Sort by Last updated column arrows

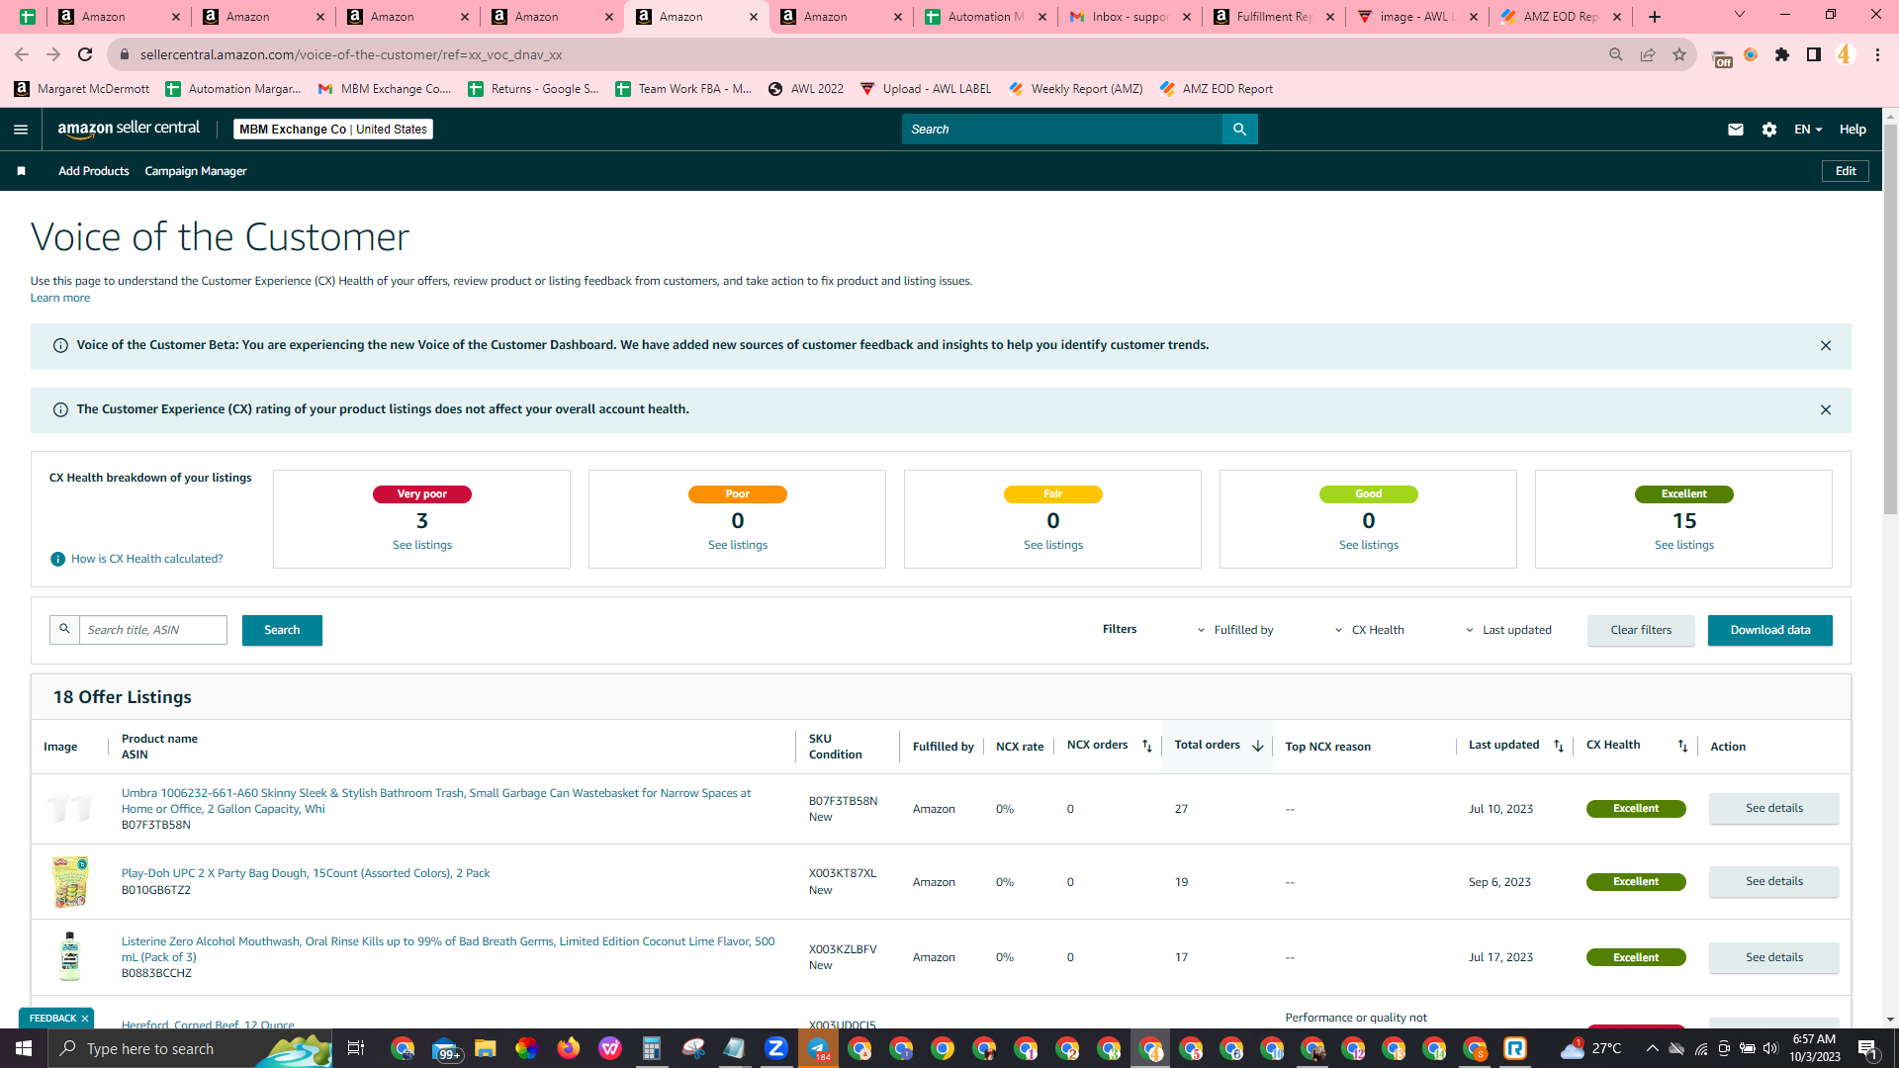point(1559,746)
